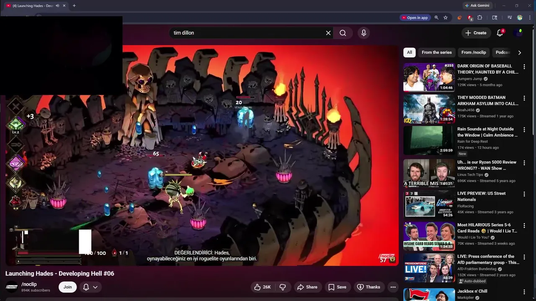Screen dimensions: 536x301
Task: Select the From the series chip
Action: (x=437, y=52)
